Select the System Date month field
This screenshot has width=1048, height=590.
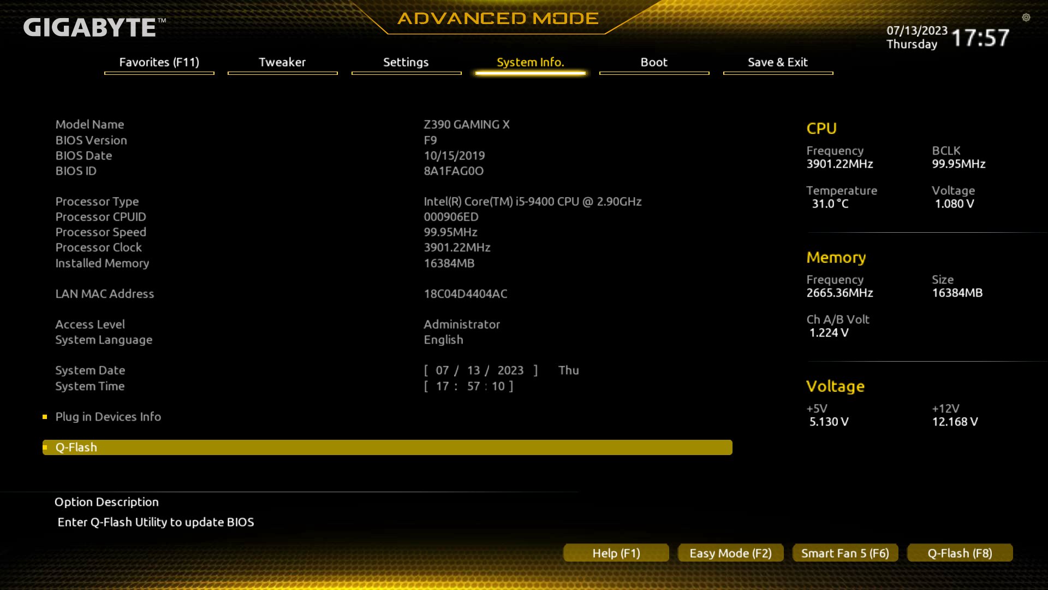442,370
